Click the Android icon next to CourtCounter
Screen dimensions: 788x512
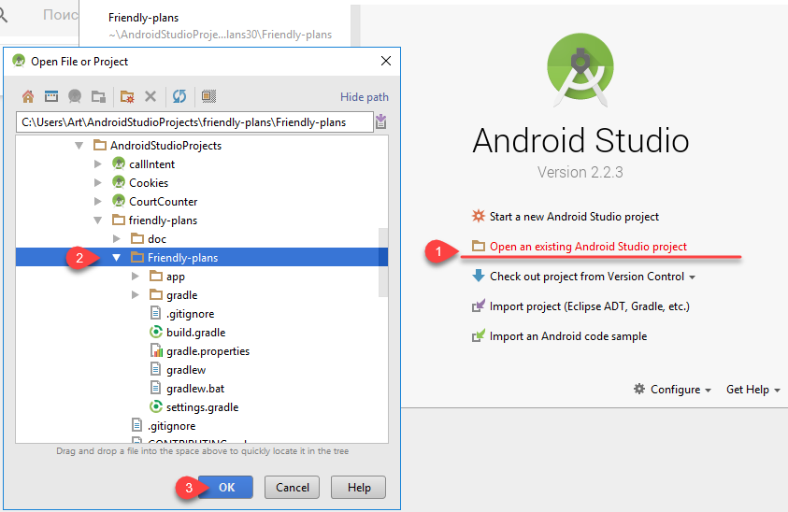click(119, 201)
